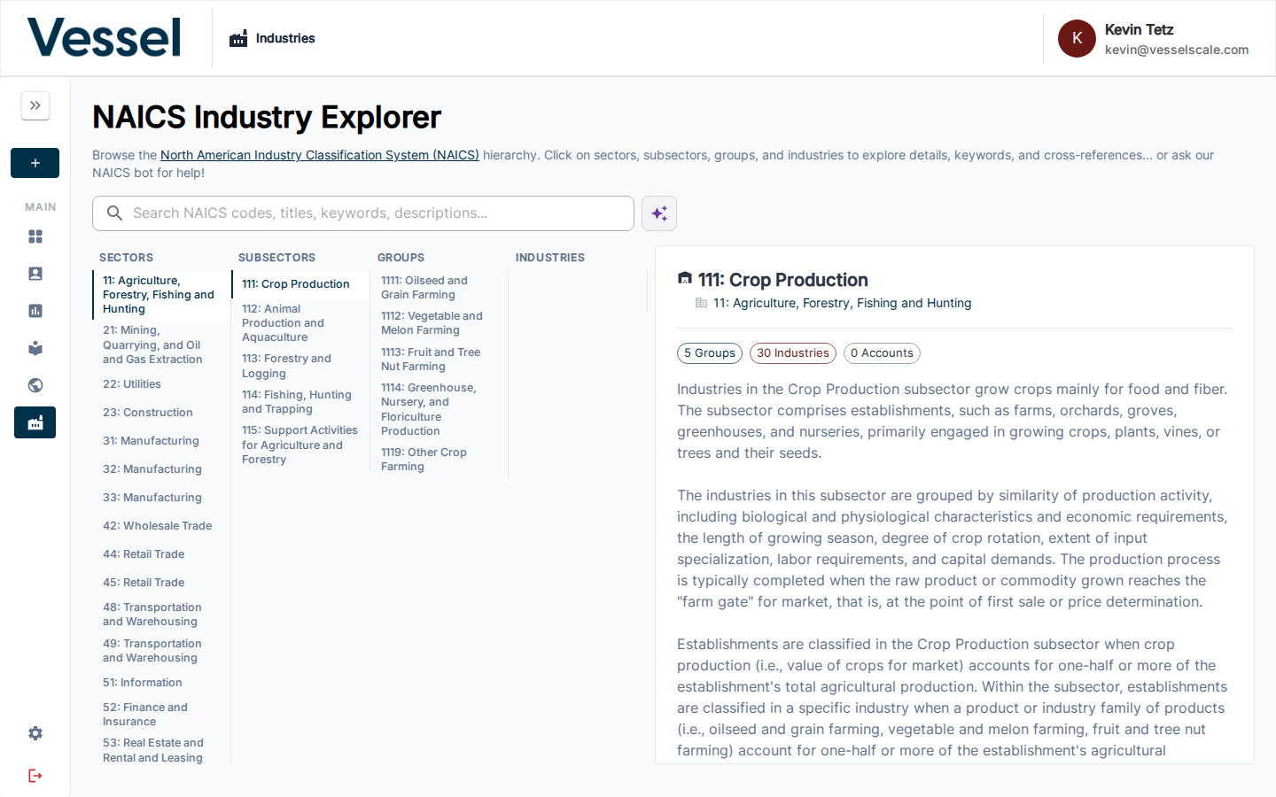Select subsector 115: Support Activities for Agriculture
This screenshot has height=797, width=1276.
300,445
